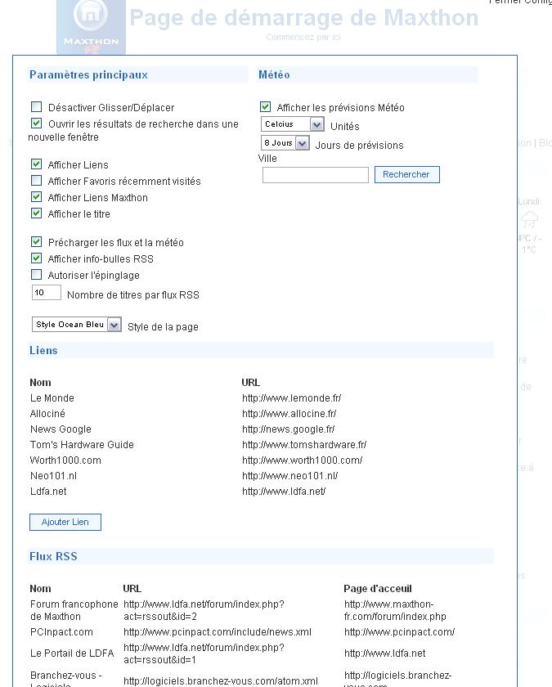Image resolution: width=552 pixels, height=687 pixels.
Task: Enable Désactiver Glisser/Déplacer checkbox
Action: coord(36,107)
